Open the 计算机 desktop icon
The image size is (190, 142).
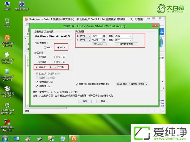(7, 5)
